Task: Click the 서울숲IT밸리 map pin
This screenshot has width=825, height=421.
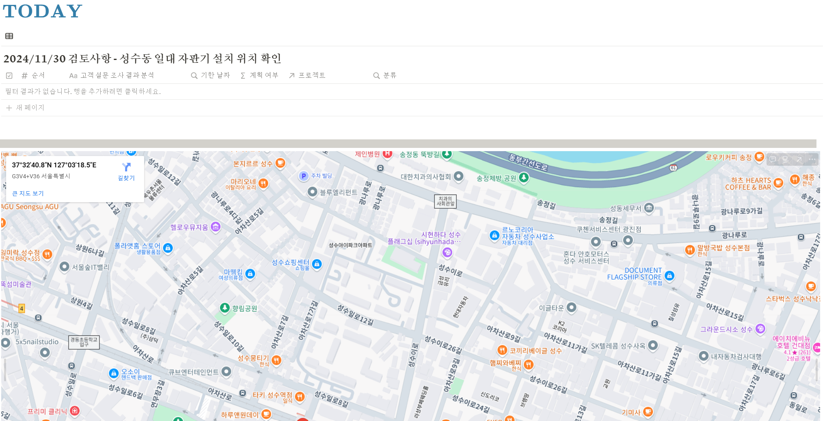Action: pos(64,267)
